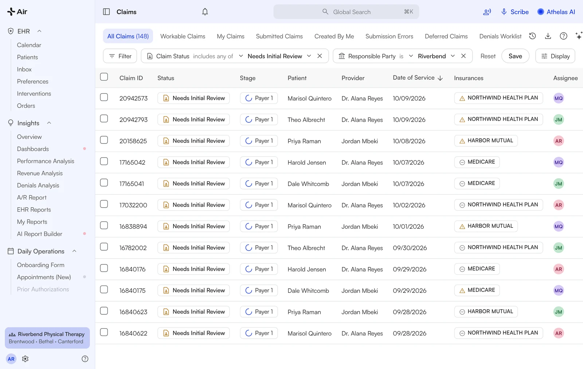Image resolution: width=583 pixels, height=369 pixels.
Task: Open AI Report Builder
Action: (x=40, y=234)
